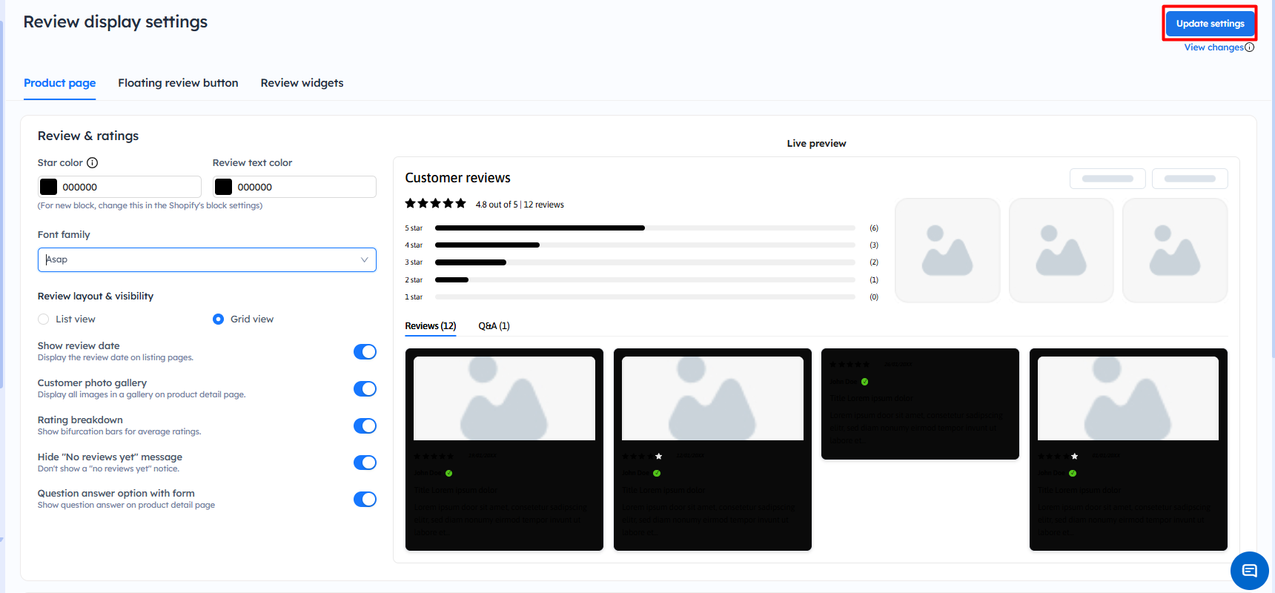The image size is (1275, 593).
Task: Open the Review widgets tab
Action: 302,83
